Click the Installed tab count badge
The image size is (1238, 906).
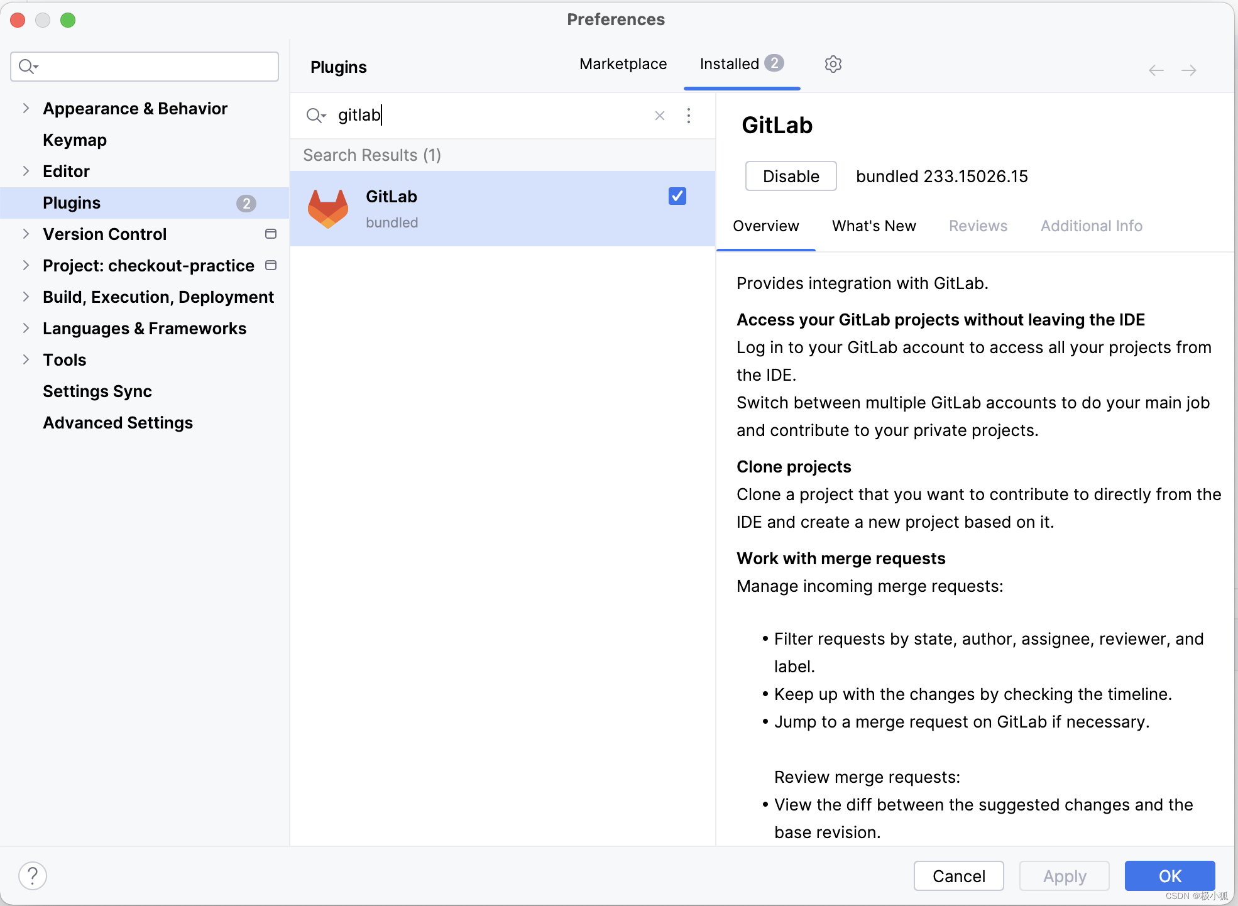point(774,63)
